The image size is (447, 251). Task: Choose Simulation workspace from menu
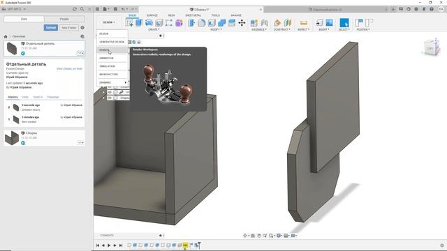coord(112,66)
